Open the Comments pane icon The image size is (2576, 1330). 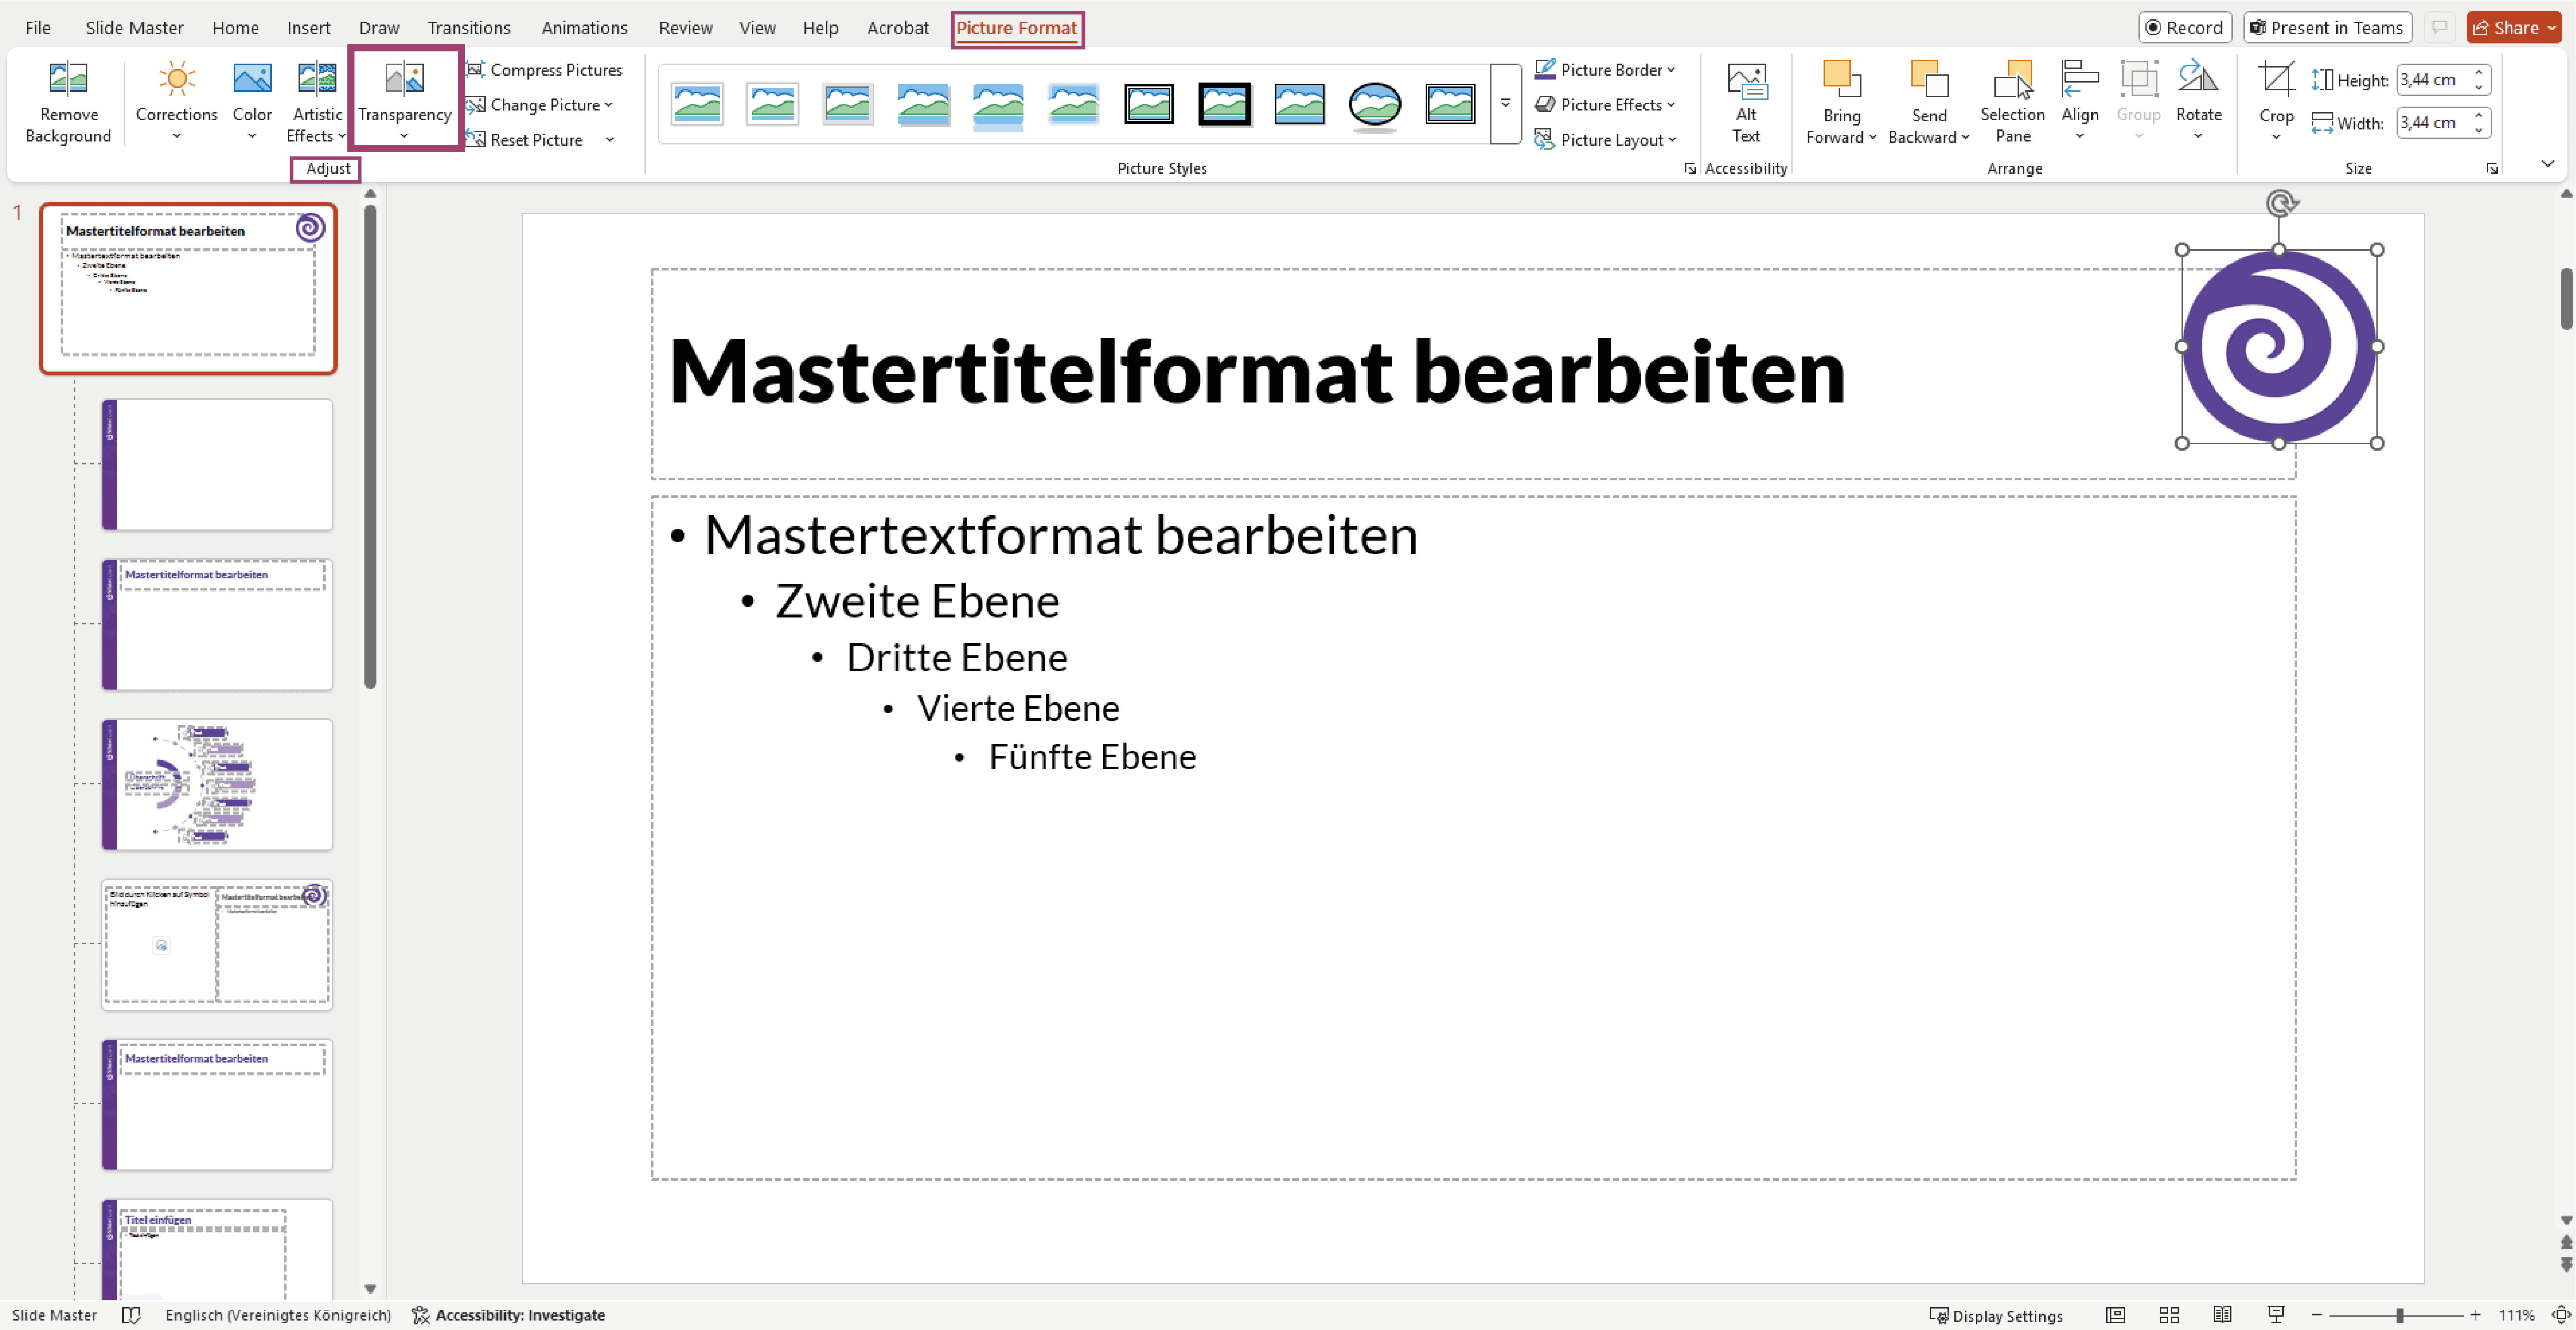click(2439, 27)
